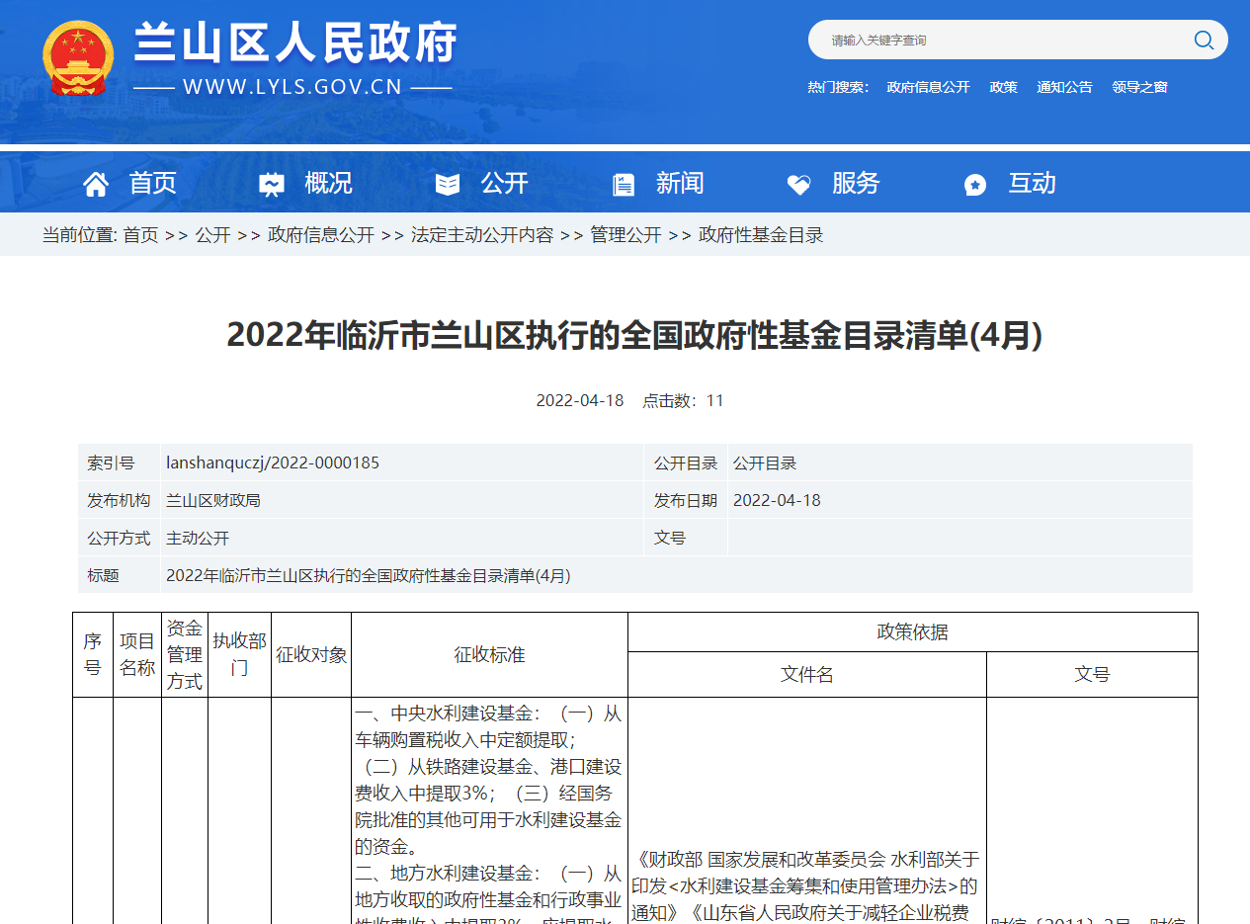Click hot search link 政策

(x=1003, y=87)
